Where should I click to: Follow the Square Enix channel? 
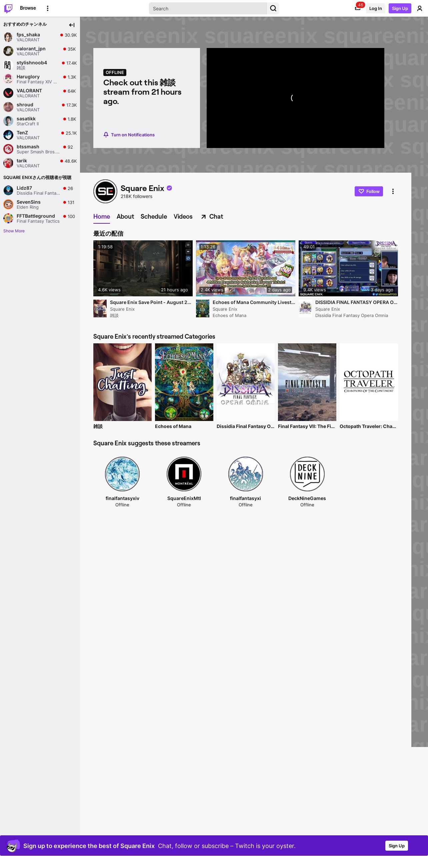pos(369,191)
